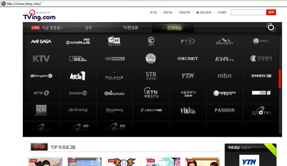Image resolution: width=287 pixels, height=166 pixels.
Task: Select the Food TV channel logo
Action: pyautogui.click(x=151, y=58)
